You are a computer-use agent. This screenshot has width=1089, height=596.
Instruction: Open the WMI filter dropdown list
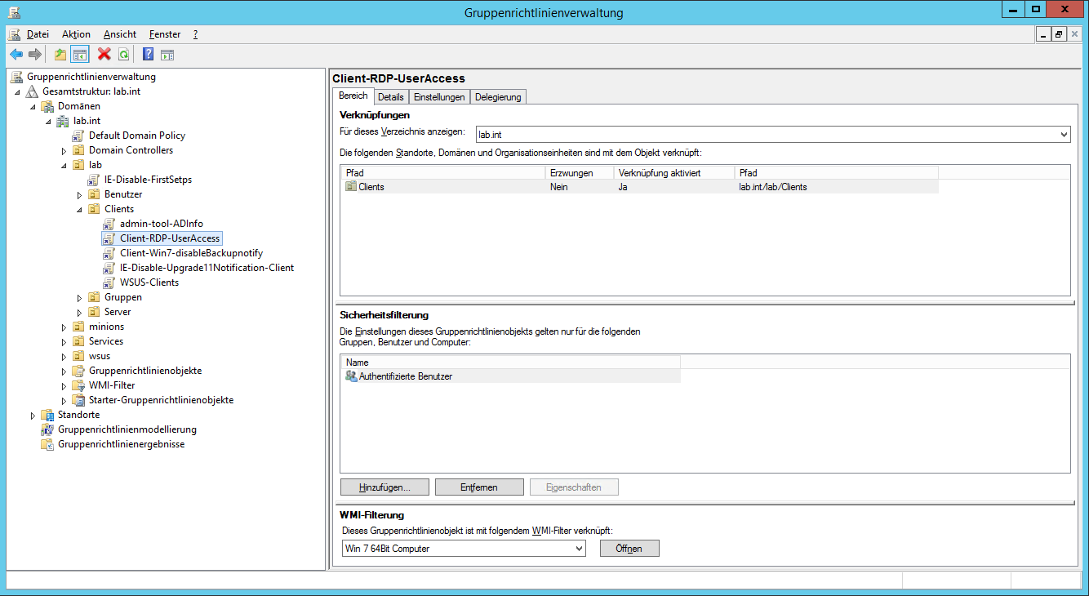[579, 549]
